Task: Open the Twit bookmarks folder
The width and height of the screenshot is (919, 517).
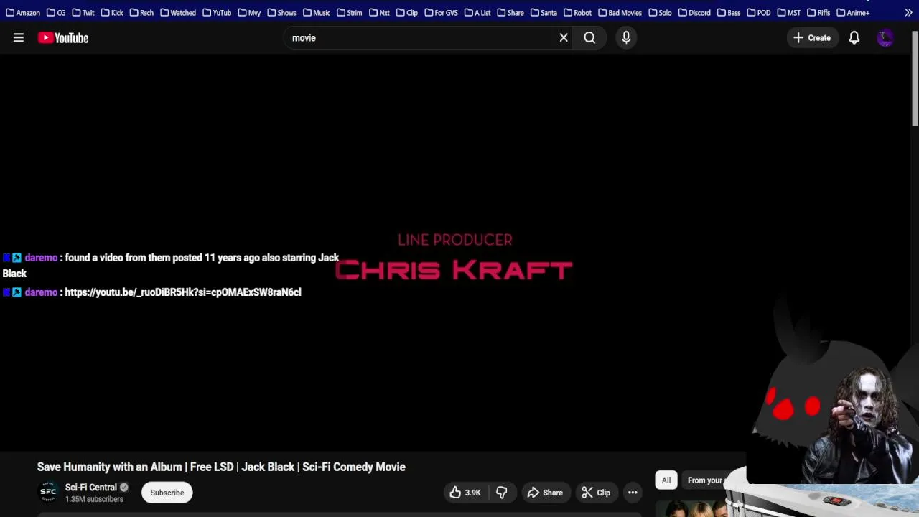Action: coord(83,13)
